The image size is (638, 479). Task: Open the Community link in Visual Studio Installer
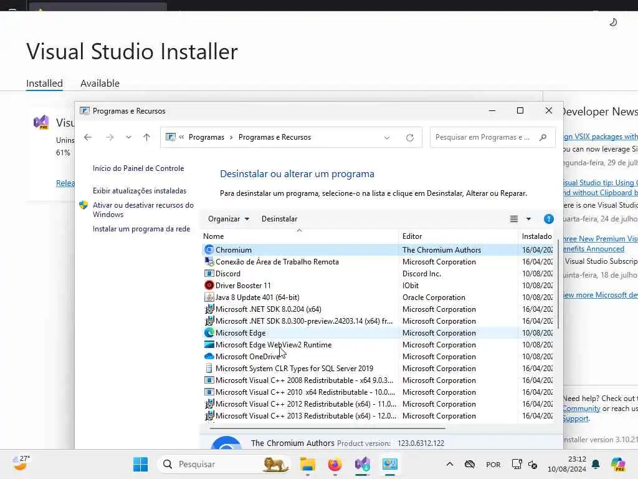581,409
